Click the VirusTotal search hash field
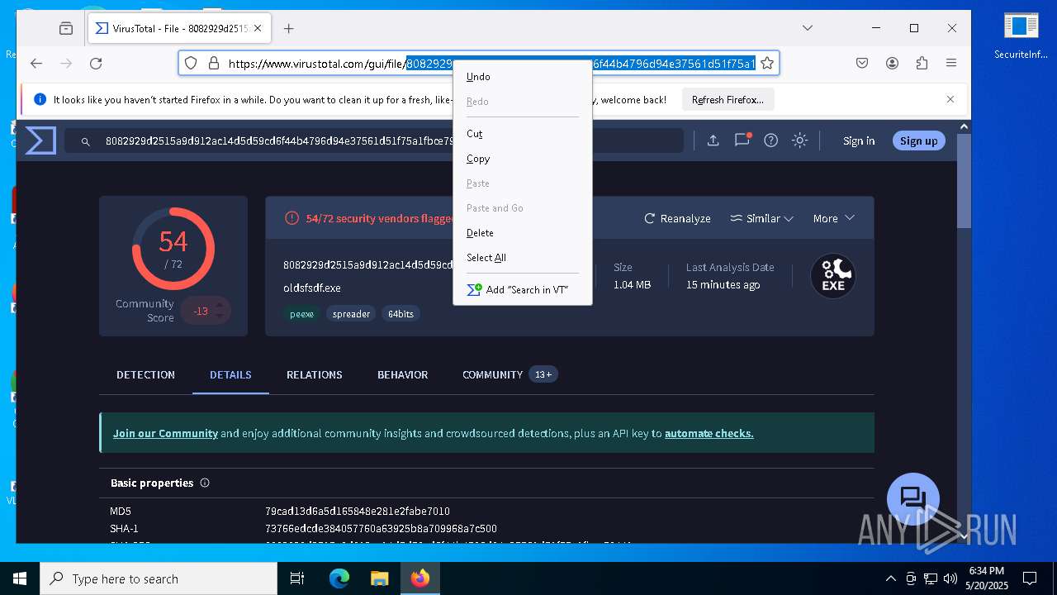This screenshot has width=1057, height=595. pyautogui.click(x=374, y=141)
